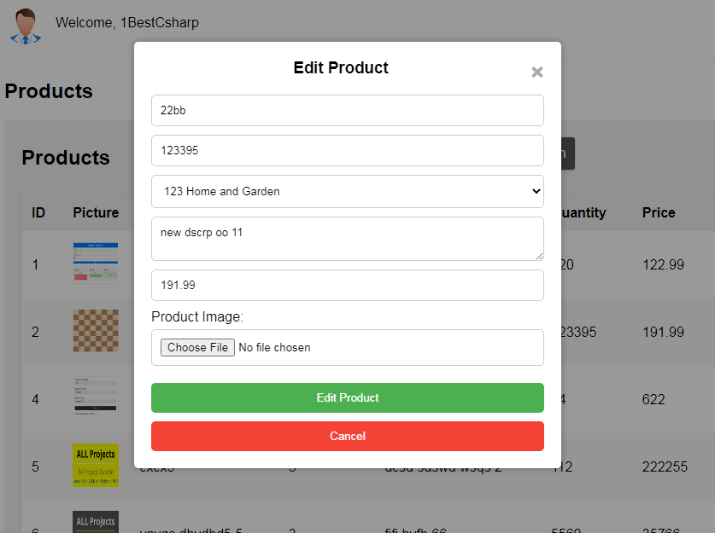
Task: Click the quantity field showing 123395
Action: 348,151
